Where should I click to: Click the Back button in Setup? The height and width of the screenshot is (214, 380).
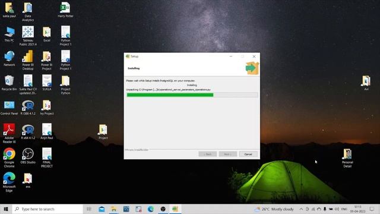[x=207, y=154]
